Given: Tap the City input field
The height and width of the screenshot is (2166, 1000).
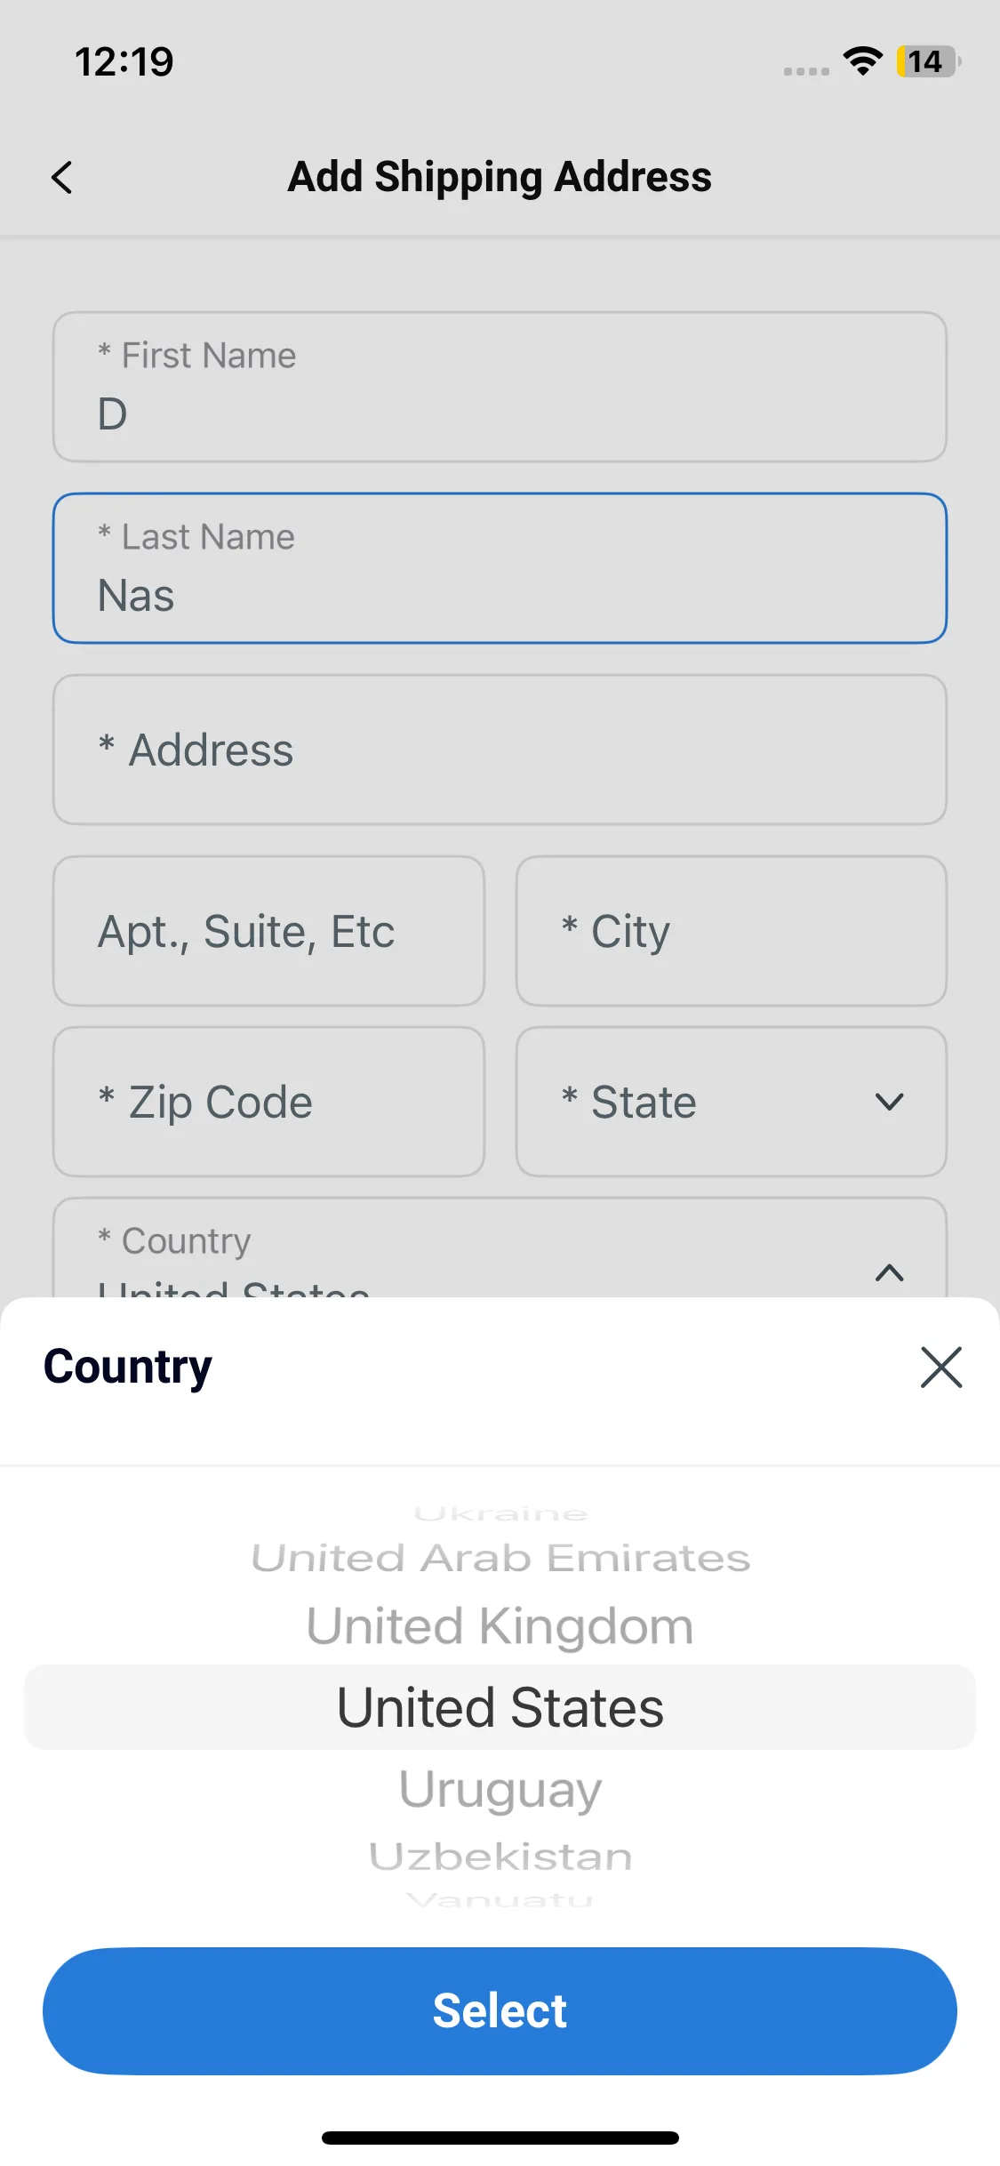Looking at the screenshot, I should 731,931.
